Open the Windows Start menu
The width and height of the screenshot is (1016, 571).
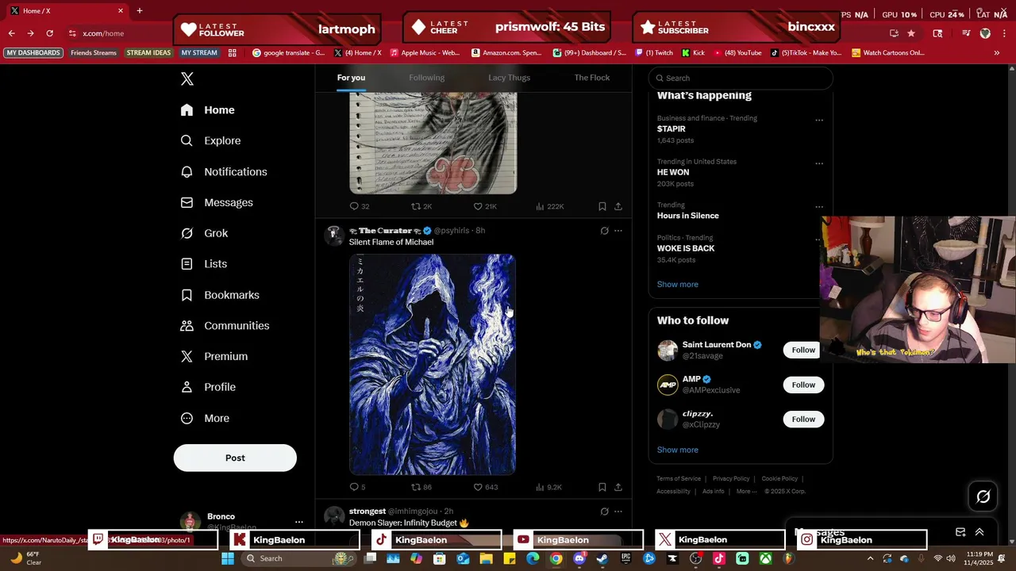[228, 558]
